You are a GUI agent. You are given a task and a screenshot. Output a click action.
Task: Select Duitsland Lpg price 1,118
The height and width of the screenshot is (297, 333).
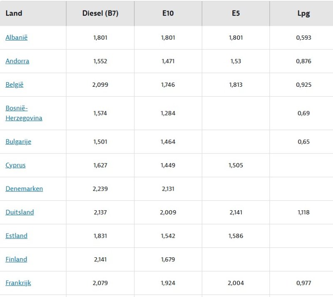click(x=303, y=212)
